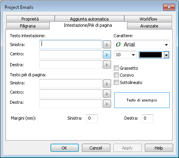
Task: Focus the header Destra text field
Action: click(71, 64)
